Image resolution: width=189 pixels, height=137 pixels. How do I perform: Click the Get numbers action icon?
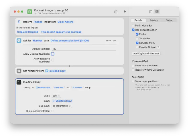[19, 71]
